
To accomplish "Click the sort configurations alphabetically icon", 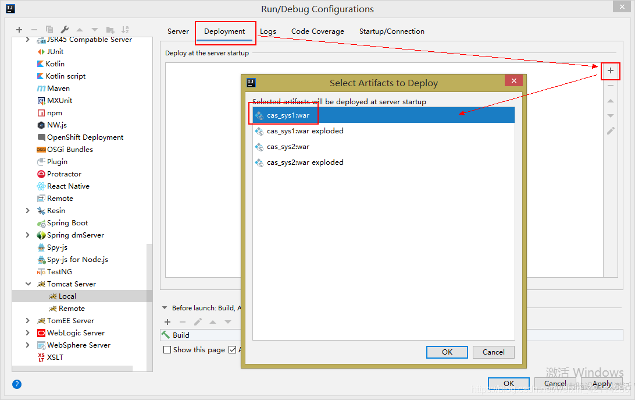I will pos(125,30).
